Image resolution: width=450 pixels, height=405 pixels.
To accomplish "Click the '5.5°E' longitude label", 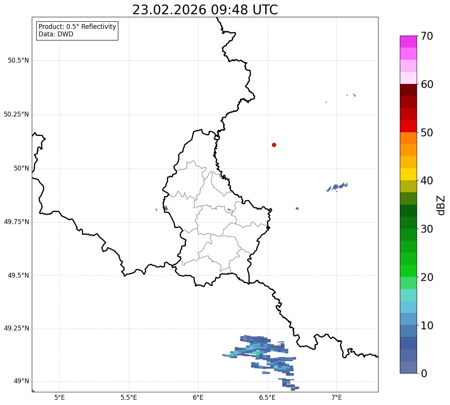I will click(x=129, y=397).
